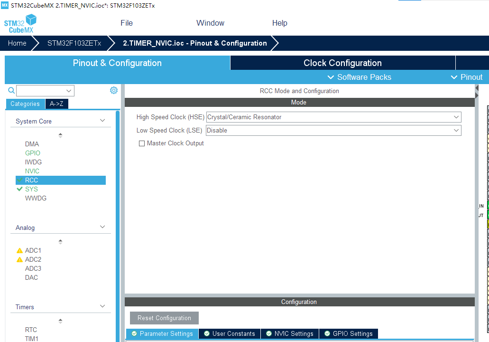This screenshot has width=489, height=342.
Task: Open the GPIO Settings tab
Action: pyautogui.click(x=348, y=333)
